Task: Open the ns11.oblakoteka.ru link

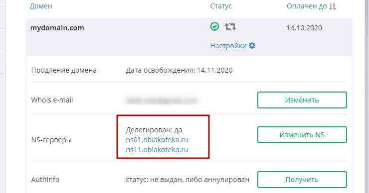Action: pos(157,150)
